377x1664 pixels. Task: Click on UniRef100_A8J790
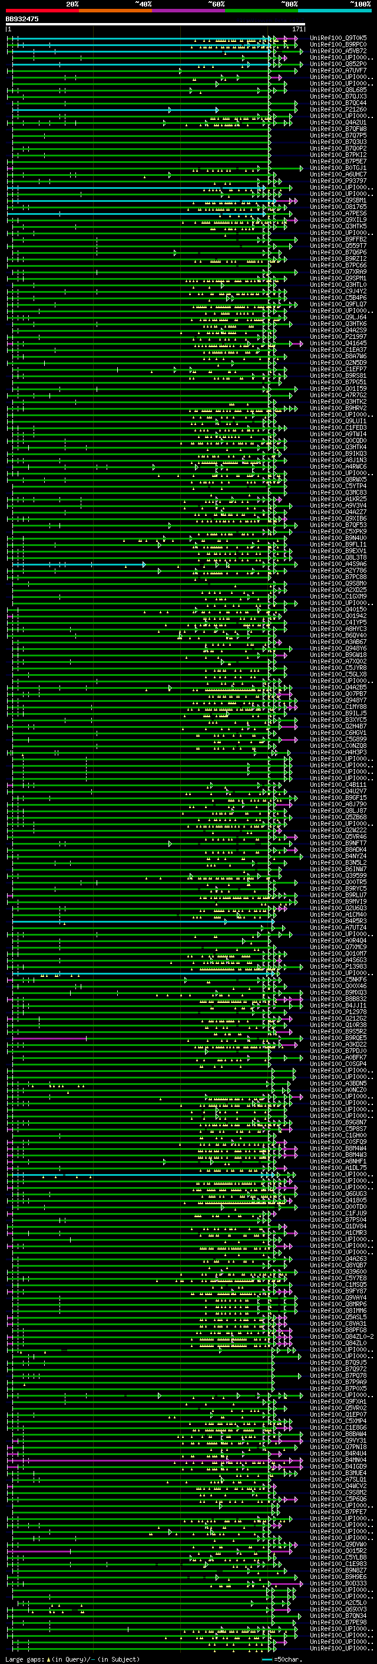338,804
